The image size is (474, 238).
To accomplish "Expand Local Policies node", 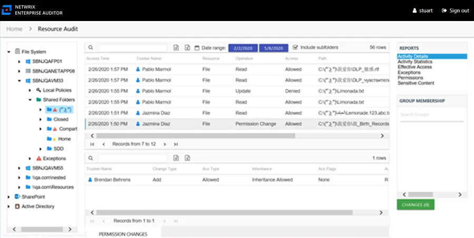I will (x=30, y=91).
